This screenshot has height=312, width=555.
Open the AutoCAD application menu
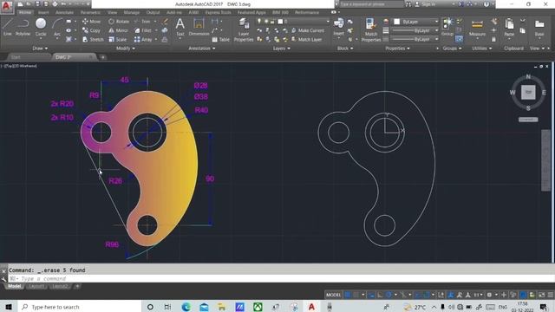click(6, 6)
